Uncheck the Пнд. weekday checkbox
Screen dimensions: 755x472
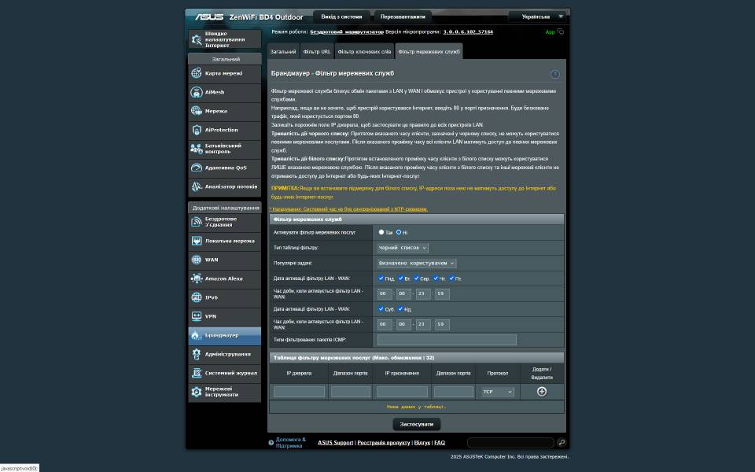pyautogui.click(x=381, y=278)
